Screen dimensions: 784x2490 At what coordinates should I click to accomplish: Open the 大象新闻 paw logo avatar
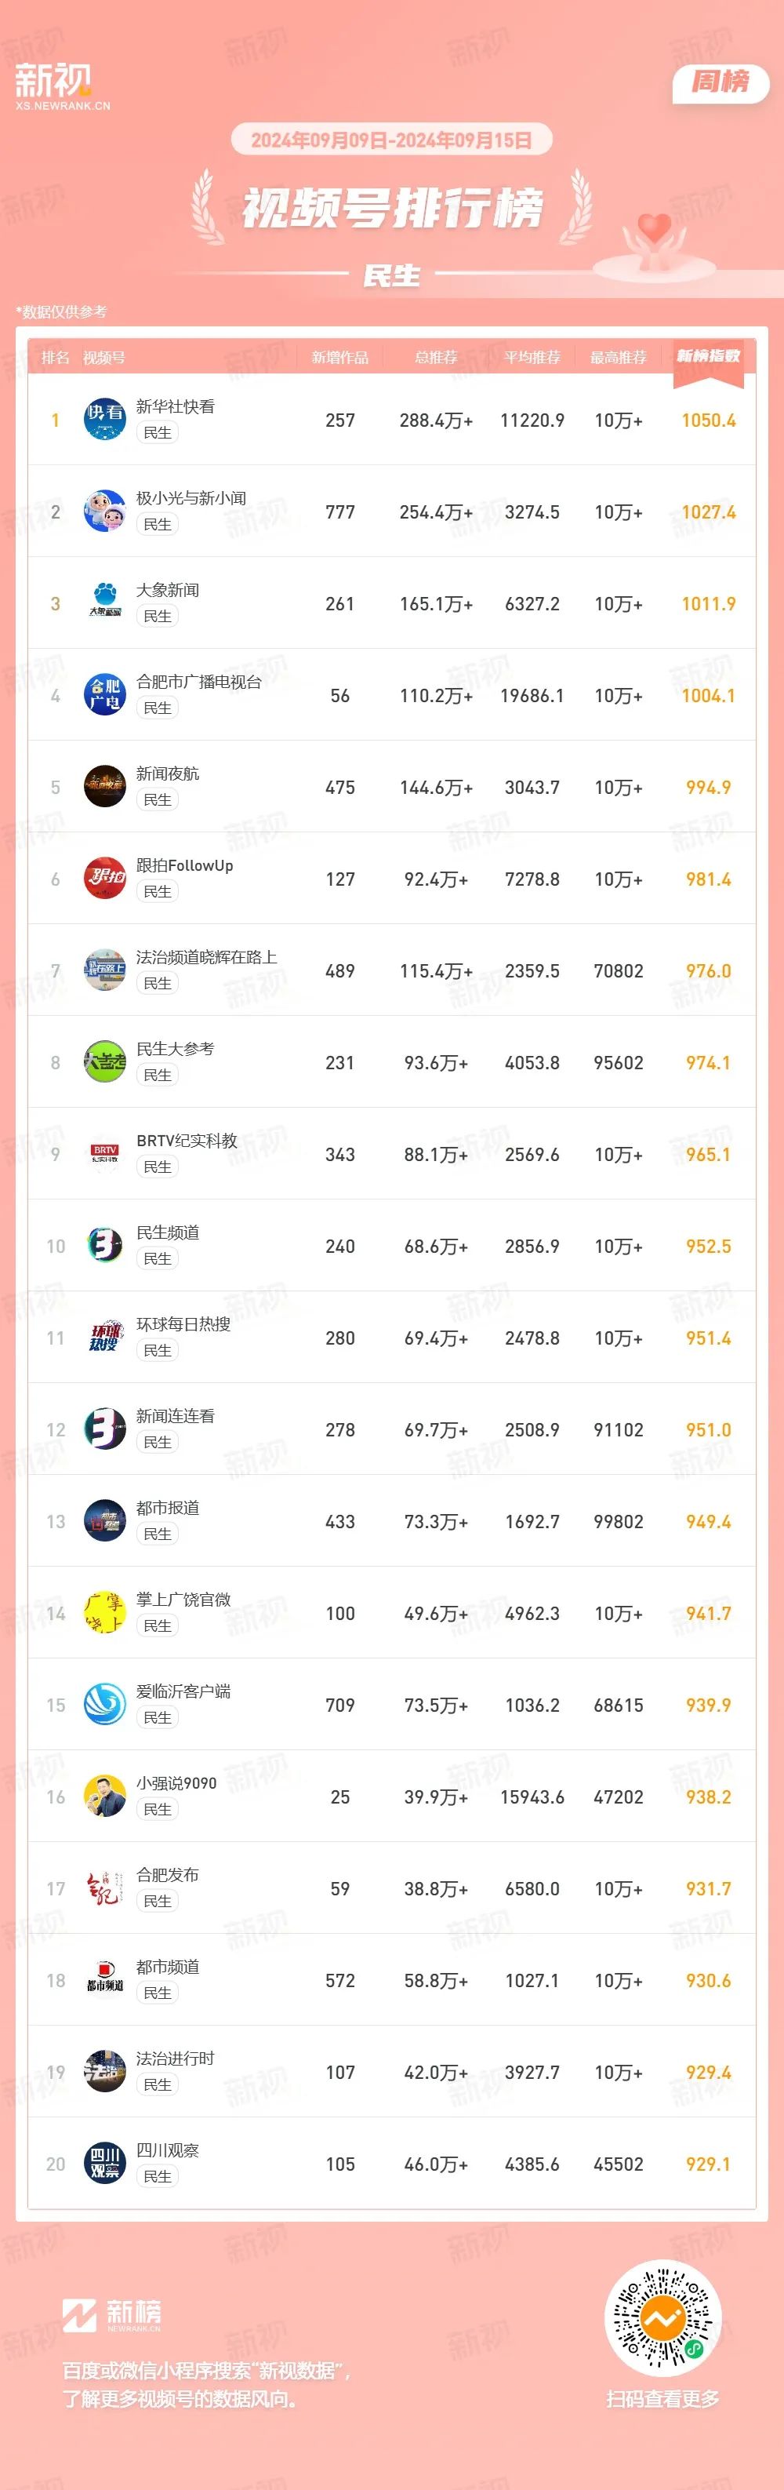(104, 603)
